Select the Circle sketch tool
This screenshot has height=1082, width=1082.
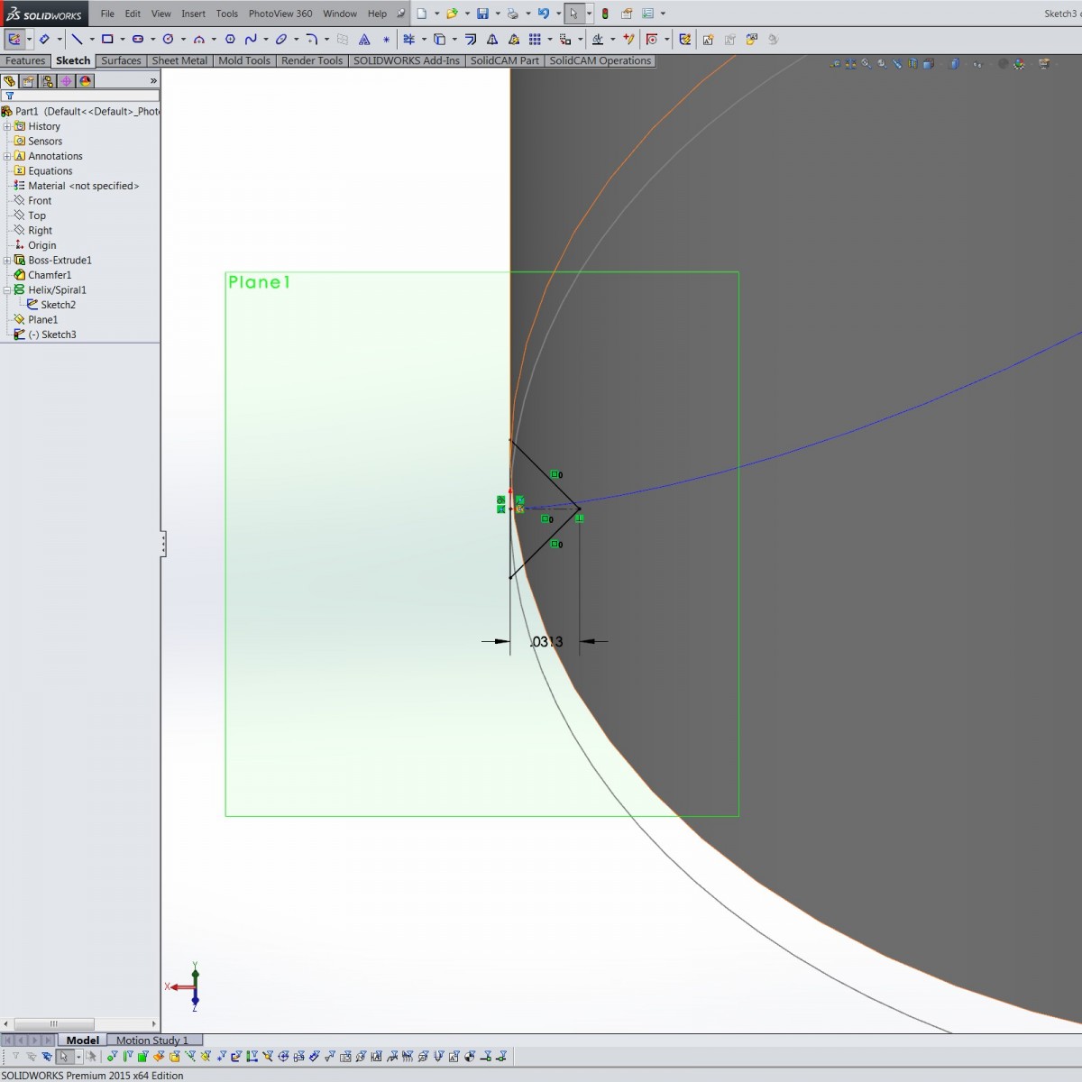coord(168,39)
